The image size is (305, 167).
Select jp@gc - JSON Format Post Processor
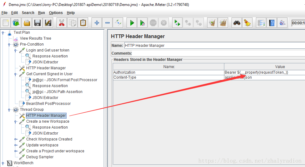pyautogui.click(x=65, y=80)
